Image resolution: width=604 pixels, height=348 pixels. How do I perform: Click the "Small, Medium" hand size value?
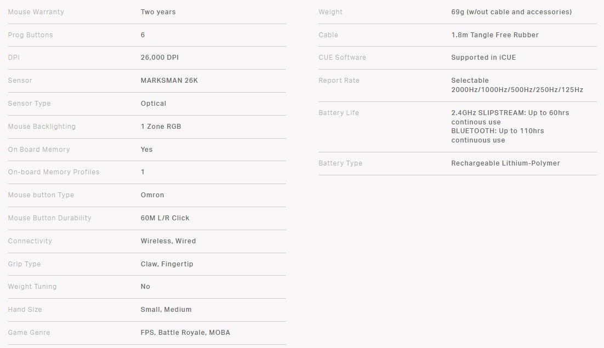[166, 310]
